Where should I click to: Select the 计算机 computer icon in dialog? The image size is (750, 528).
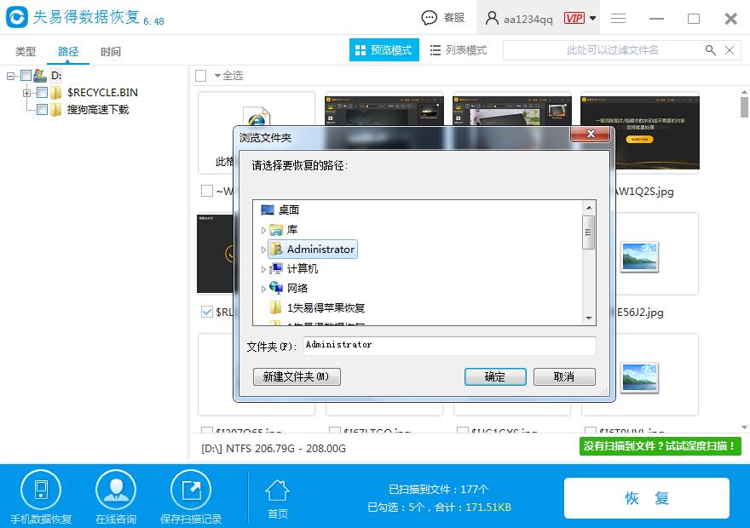point(276,268)
